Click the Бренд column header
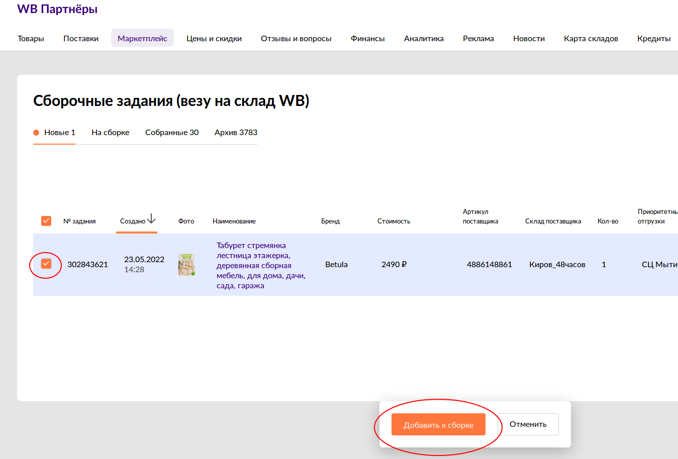 coord(331,221)
